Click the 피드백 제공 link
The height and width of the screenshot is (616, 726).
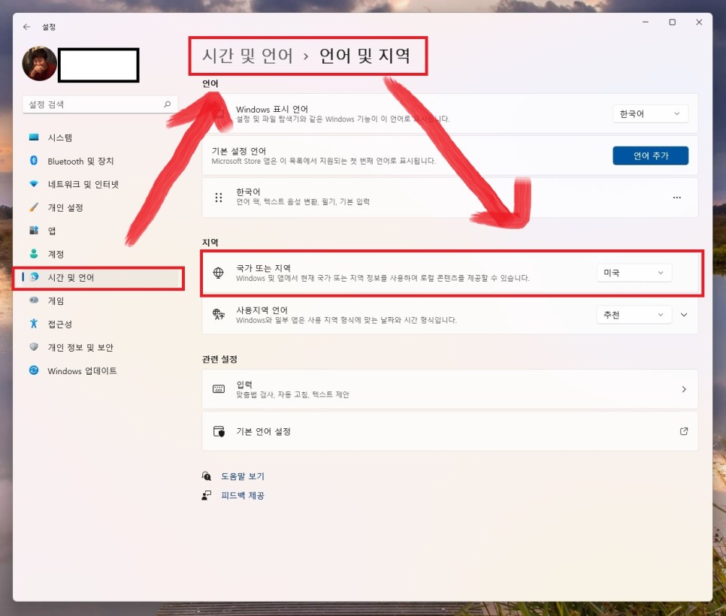tap(242, 496)
